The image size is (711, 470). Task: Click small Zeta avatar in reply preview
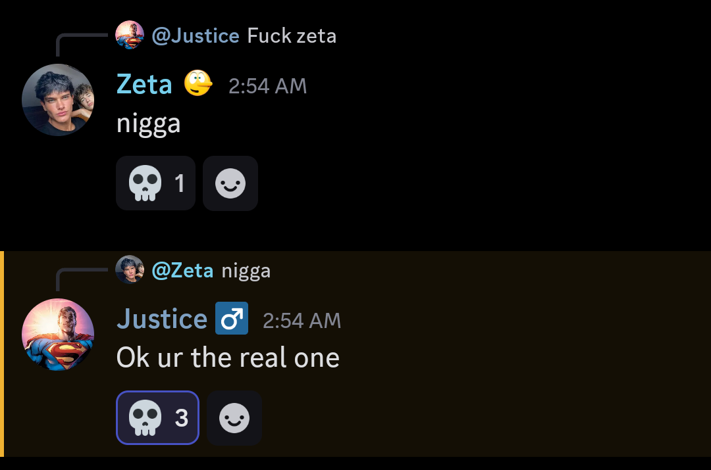pos(130,270)
